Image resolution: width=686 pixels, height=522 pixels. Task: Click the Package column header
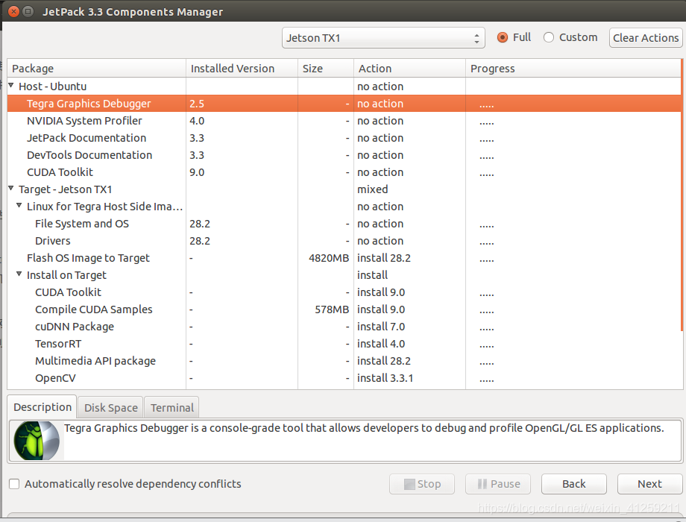pyautogui.click(x=97, y=69)
